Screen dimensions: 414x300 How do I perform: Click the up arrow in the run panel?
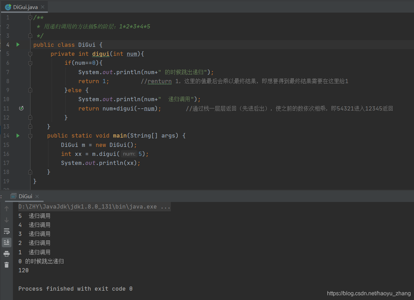click(7, 208)
